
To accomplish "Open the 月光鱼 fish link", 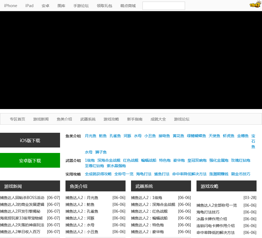I will (x=91, y=136).
